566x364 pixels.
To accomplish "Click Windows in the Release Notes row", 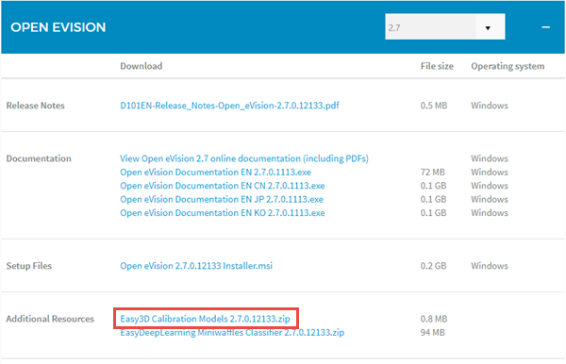I will click(x=489, y=106).
